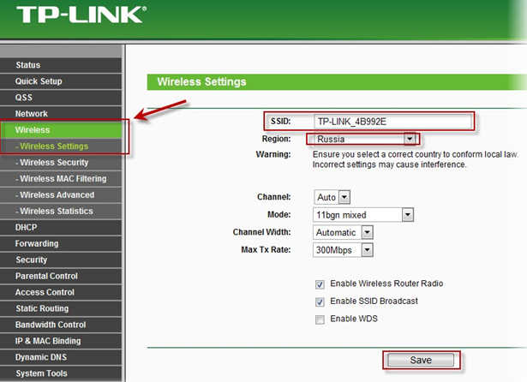This screenshot has width=527, height=382.
Task: Click the Warning label
Action: point(273,154)
